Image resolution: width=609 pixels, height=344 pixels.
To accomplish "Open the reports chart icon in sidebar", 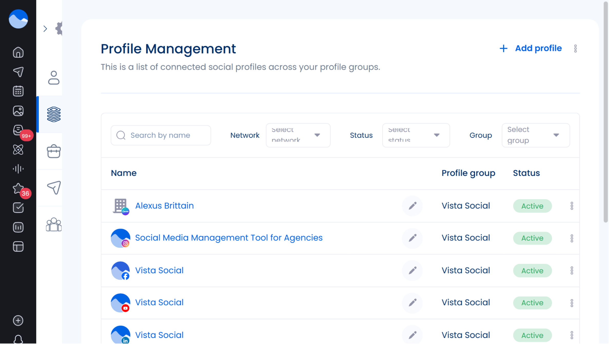I will point(18,227).
